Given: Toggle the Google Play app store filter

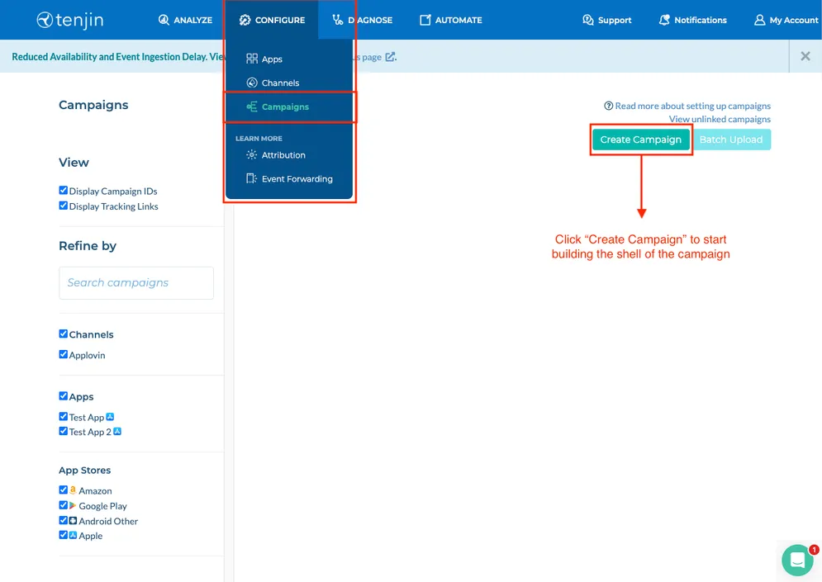Looking at the screenshot, I should pos(63,505).
